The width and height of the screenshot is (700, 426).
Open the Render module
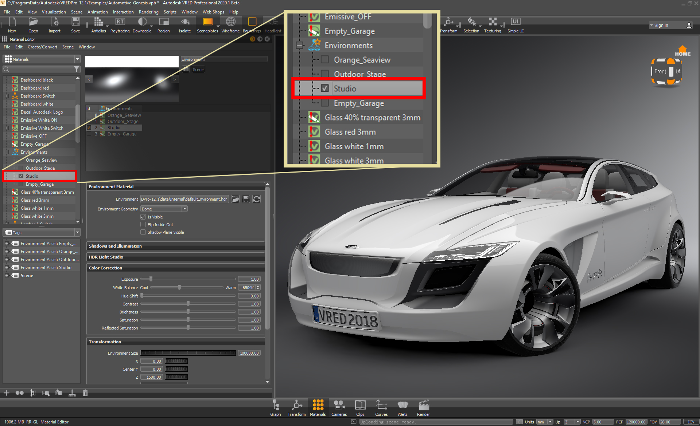coord(424,408)
